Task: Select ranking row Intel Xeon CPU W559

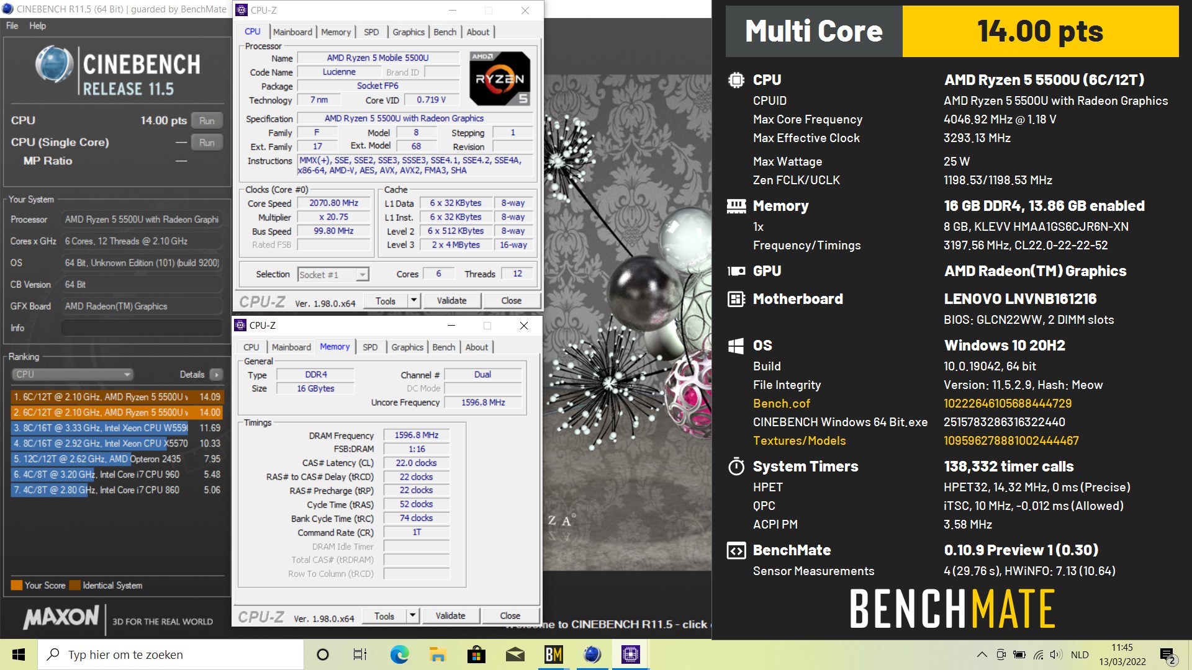Action: 117,428
